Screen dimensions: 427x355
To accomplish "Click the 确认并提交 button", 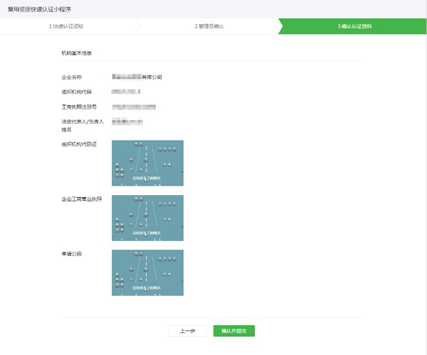I will [x=234, y=331].
